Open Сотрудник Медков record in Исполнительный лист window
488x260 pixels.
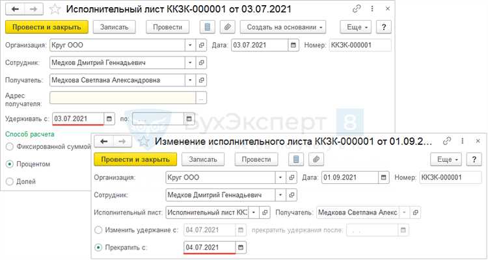[x=201, y=62]
